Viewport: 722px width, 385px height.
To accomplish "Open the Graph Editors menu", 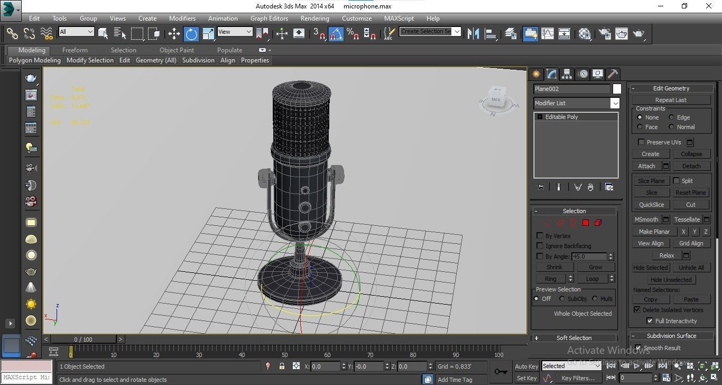I will point(269,19).
